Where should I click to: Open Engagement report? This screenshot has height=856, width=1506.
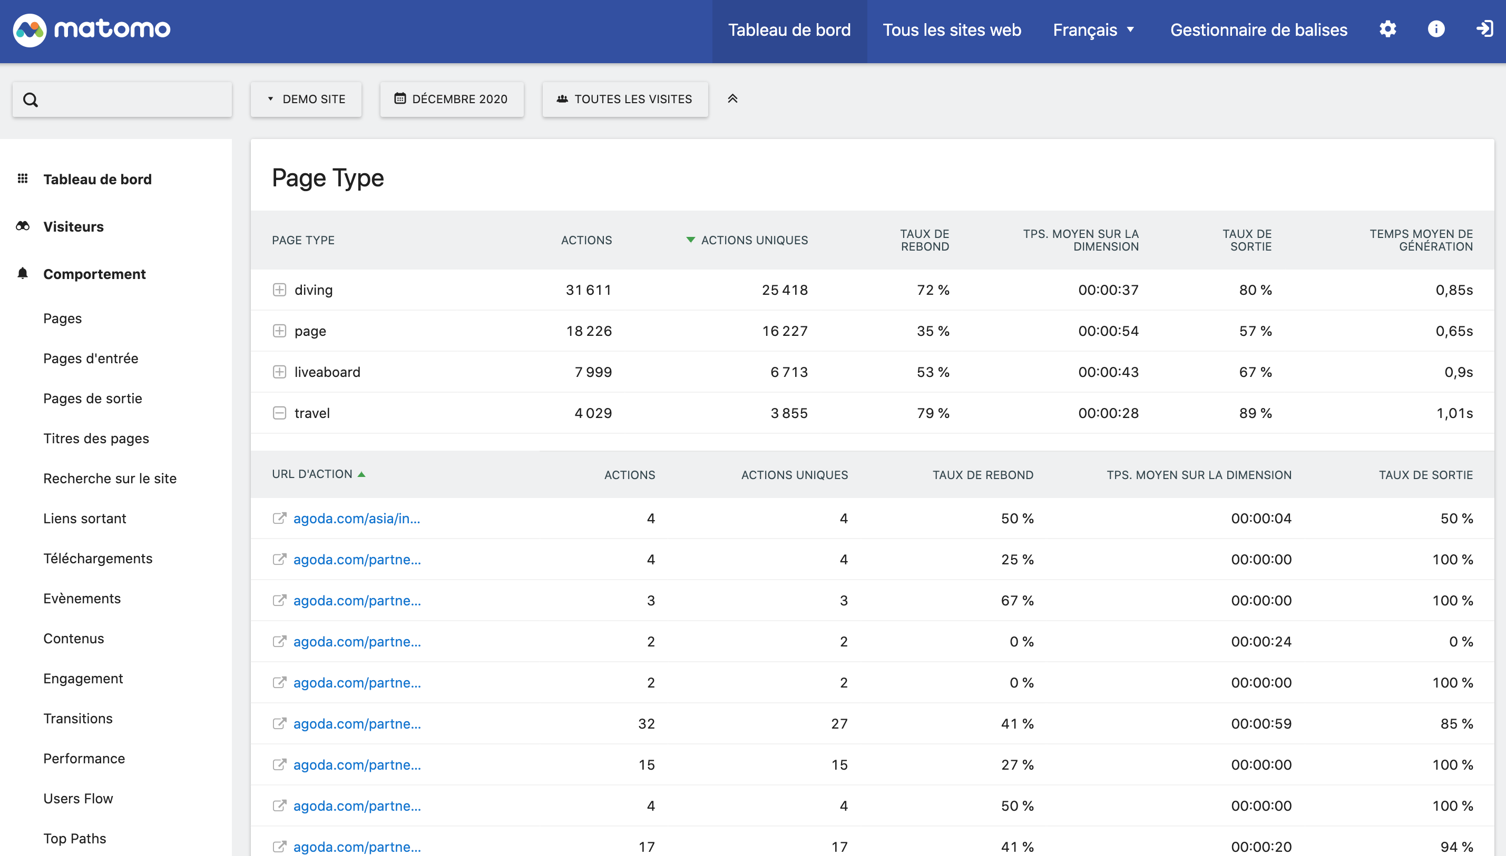click(x=83, y=679)
